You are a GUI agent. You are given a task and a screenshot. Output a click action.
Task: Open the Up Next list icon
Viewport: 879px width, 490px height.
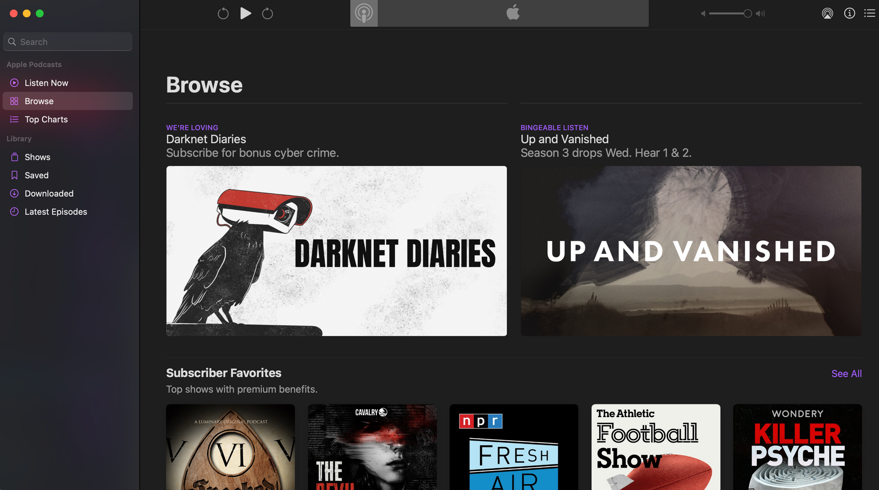click(x=869, y=14)
